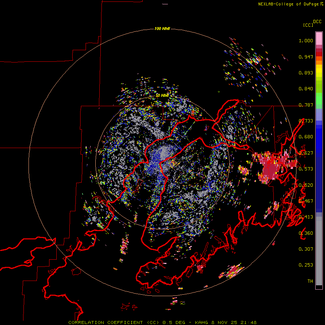
Task: Click the [CC] legend unit label
Action: tap(308, 25)
